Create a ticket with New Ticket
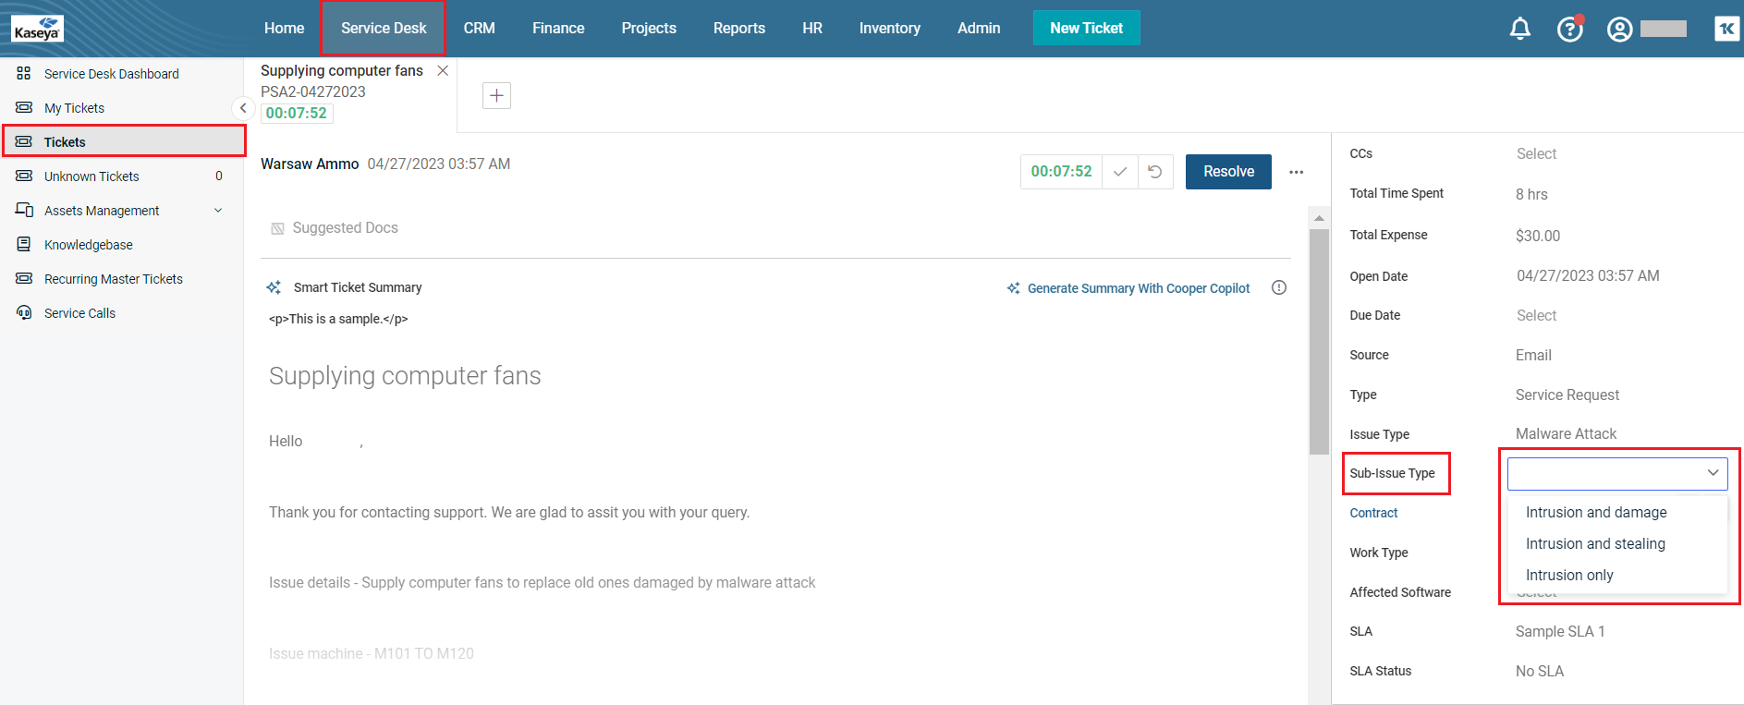 click(x=1086, y=29)
